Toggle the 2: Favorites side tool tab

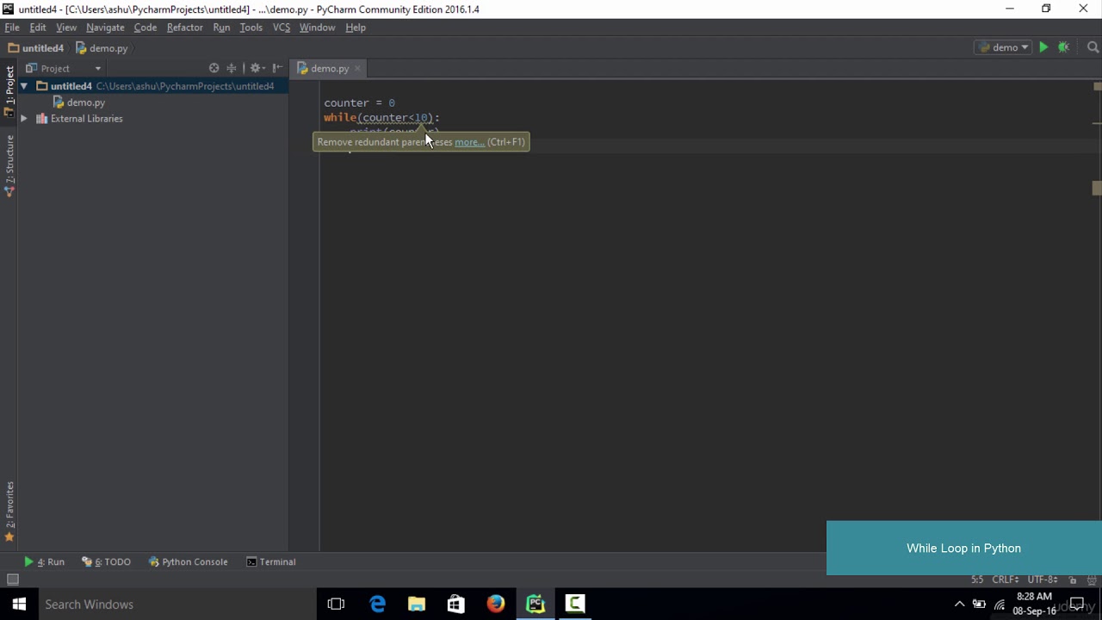click(x=9, y=512)
